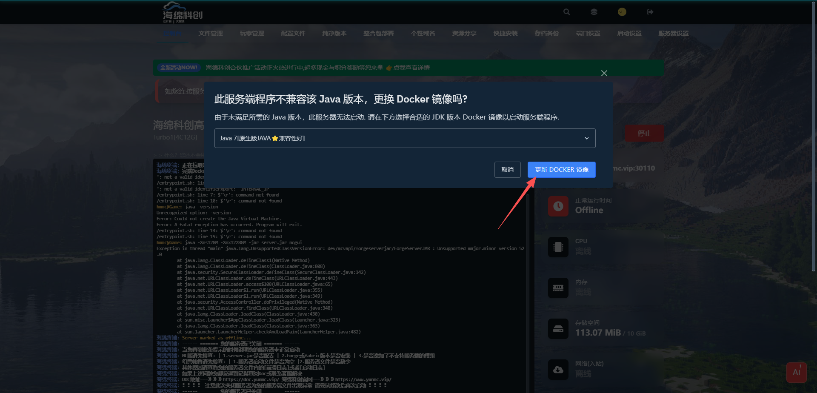Image resolution: width=817 pixels, height=393 pixels.
Task: Click the search magnifier icon in header
Action: click(x=566, y=12)
